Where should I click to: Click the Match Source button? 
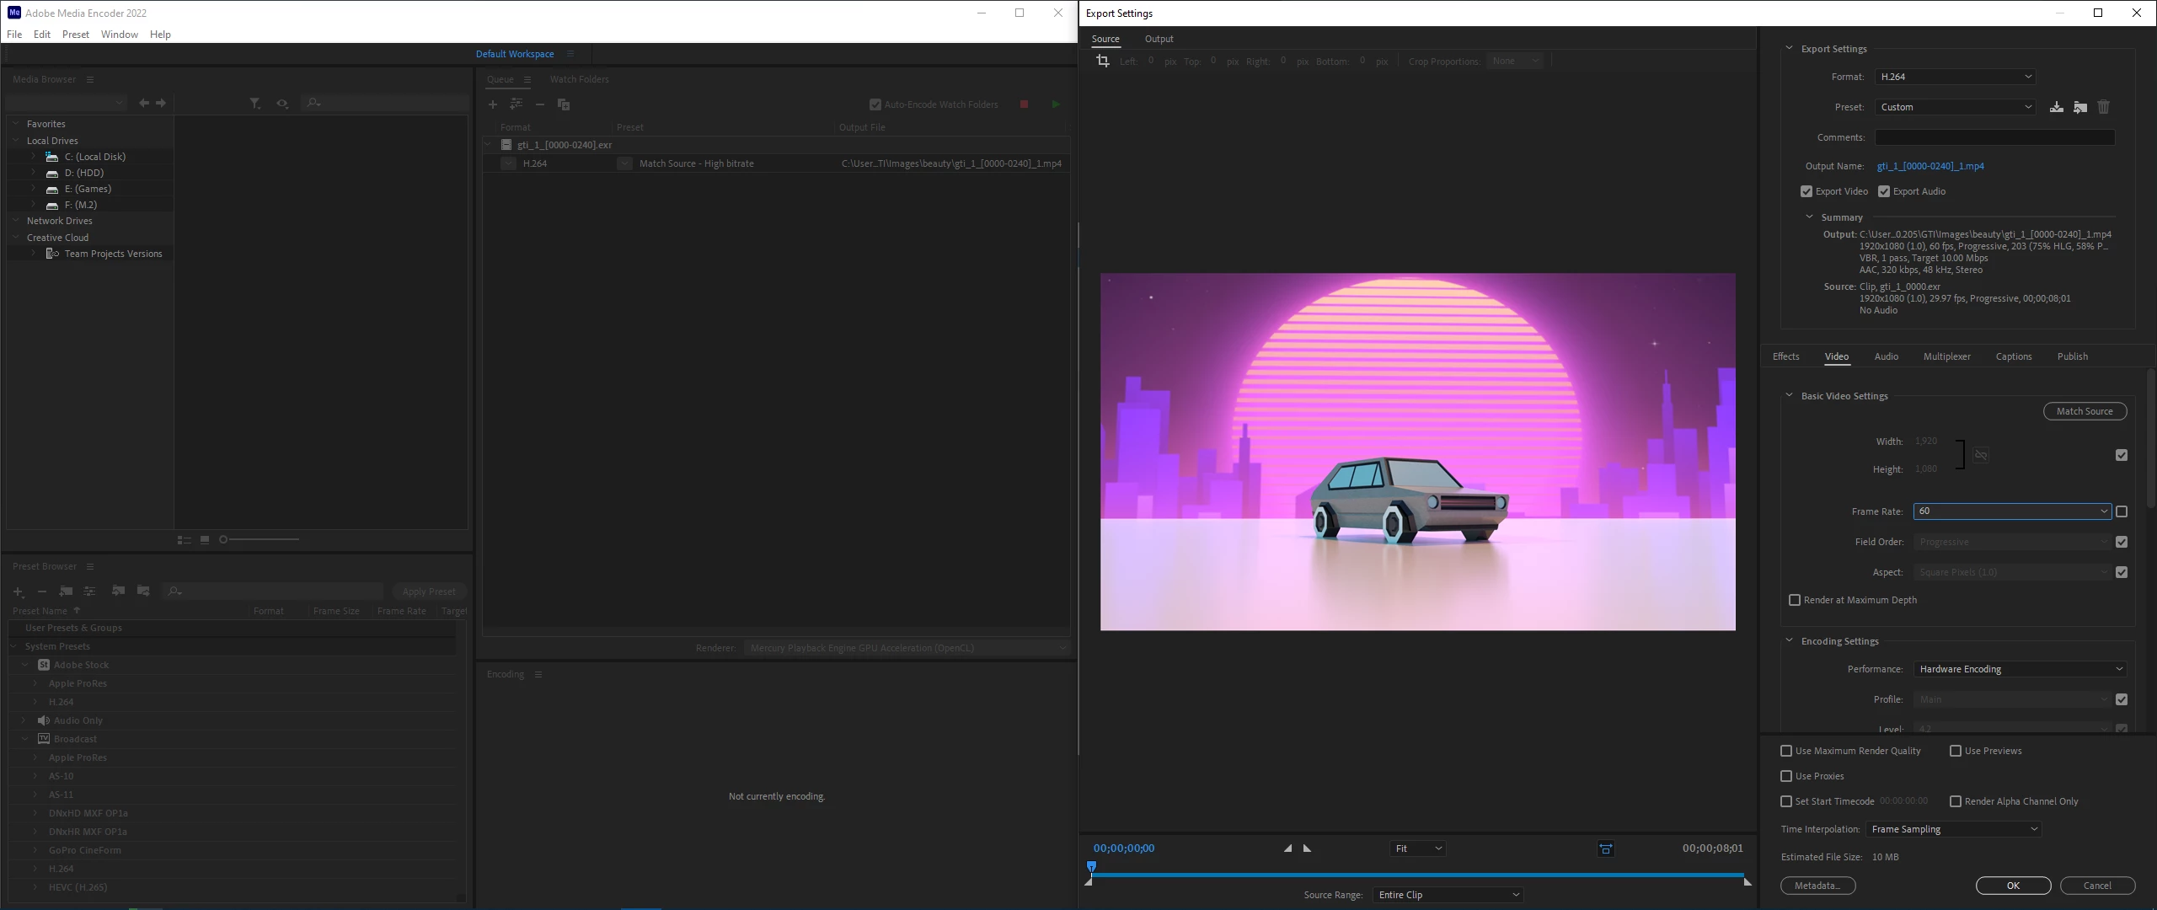point(2085,411)
